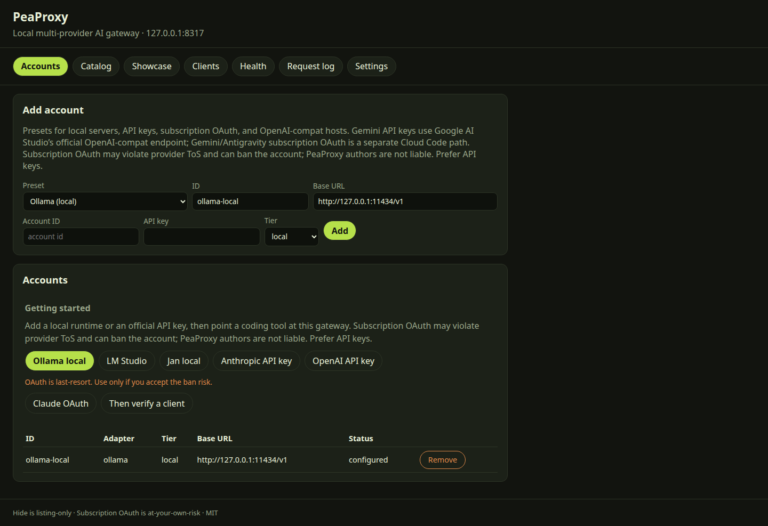
Task: Open the Settings tab
Action: [371, 66]
